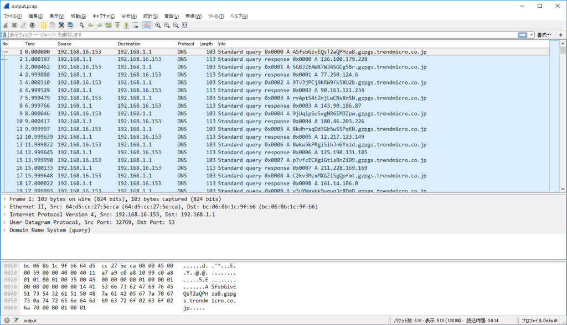567x325 pixels.
Task: Reset zoom to normal size icon
Action: [176, 25]
